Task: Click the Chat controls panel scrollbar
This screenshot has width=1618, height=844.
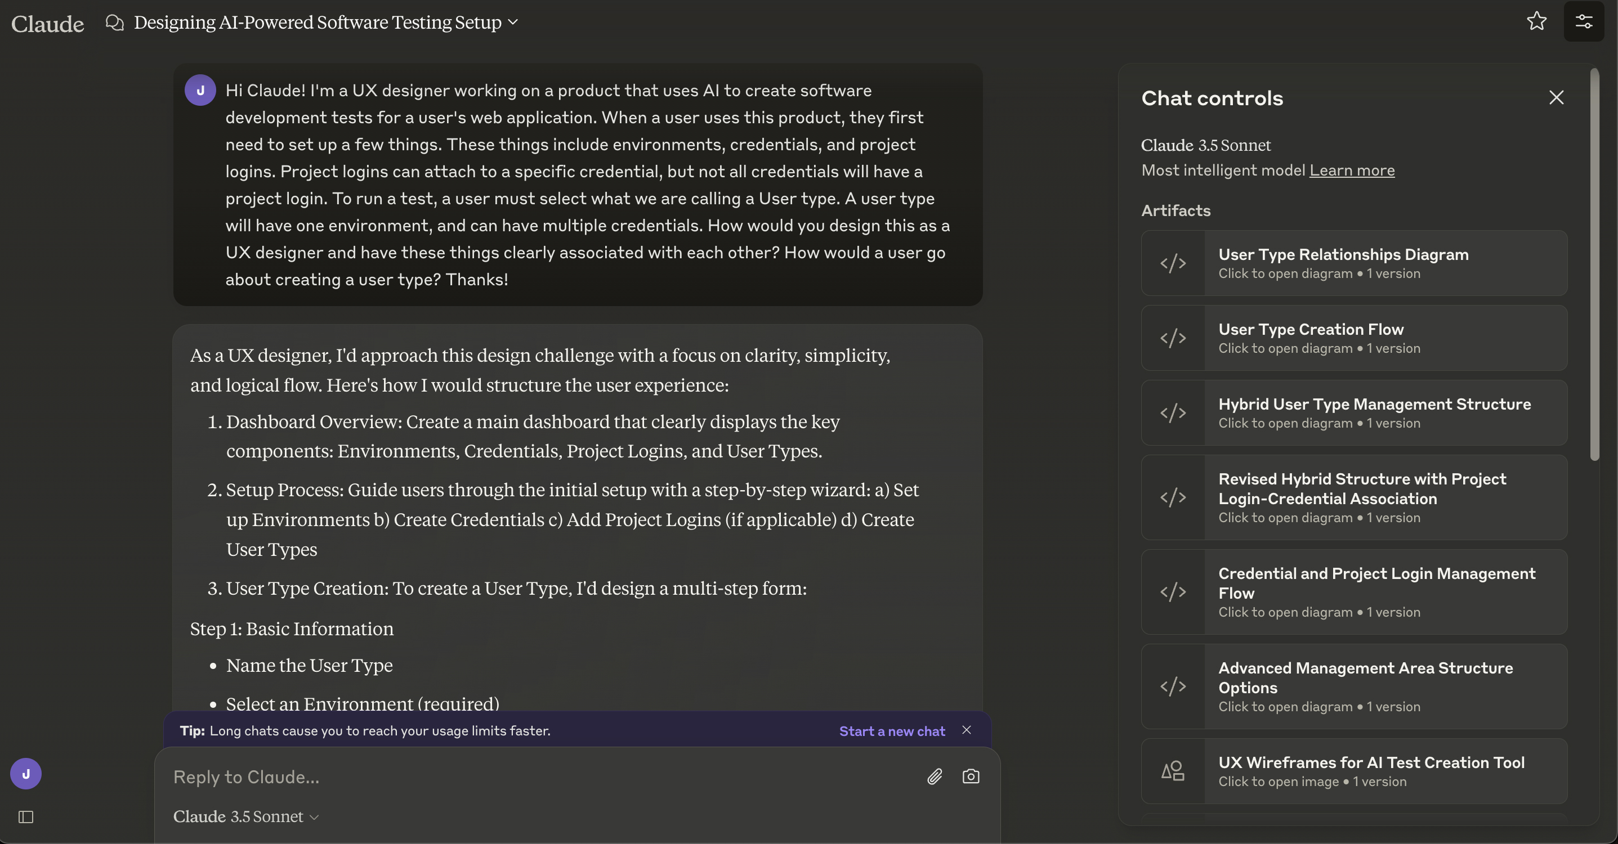Action: 1594,264
